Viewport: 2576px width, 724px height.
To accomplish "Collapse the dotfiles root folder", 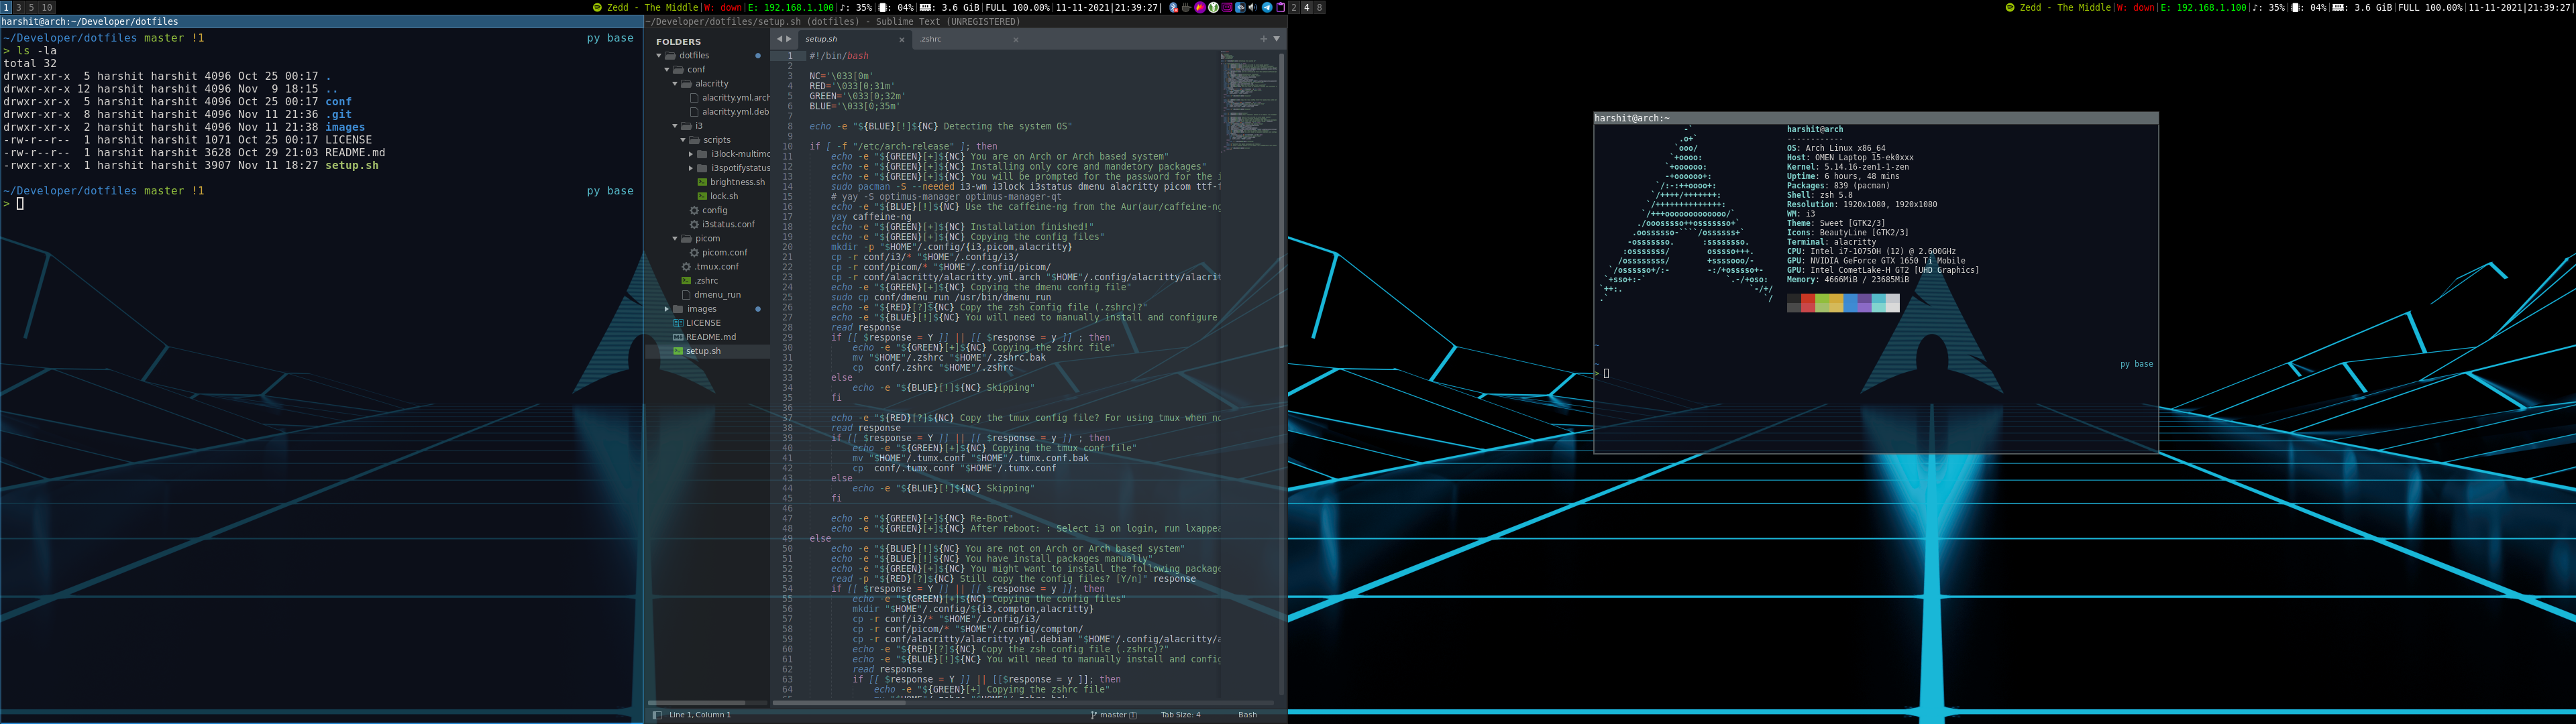I will (659, 56).
